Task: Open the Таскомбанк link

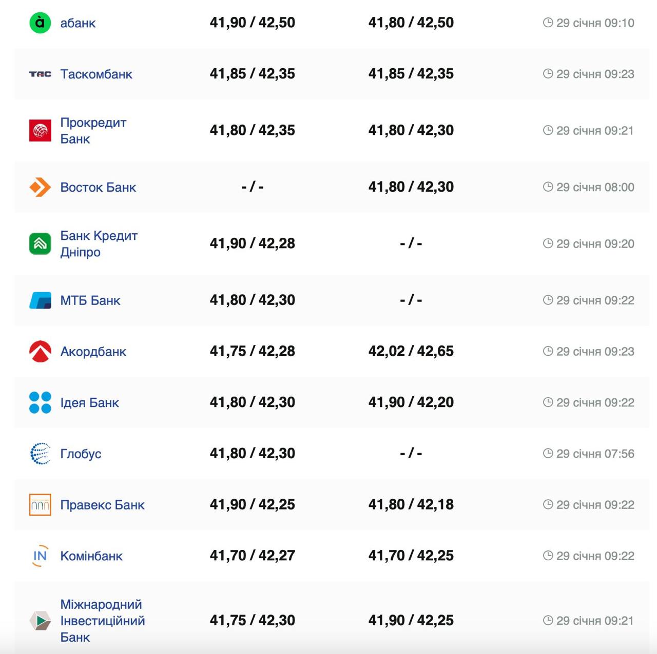Action: (96, 74)
